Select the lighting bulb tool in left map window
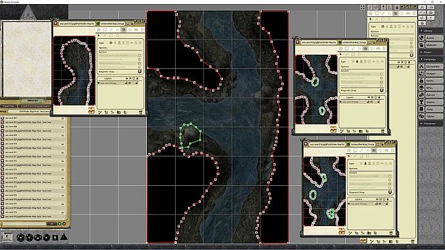Image resolution: width=445 pixels, height=250 pixels. tap(130, 29)
